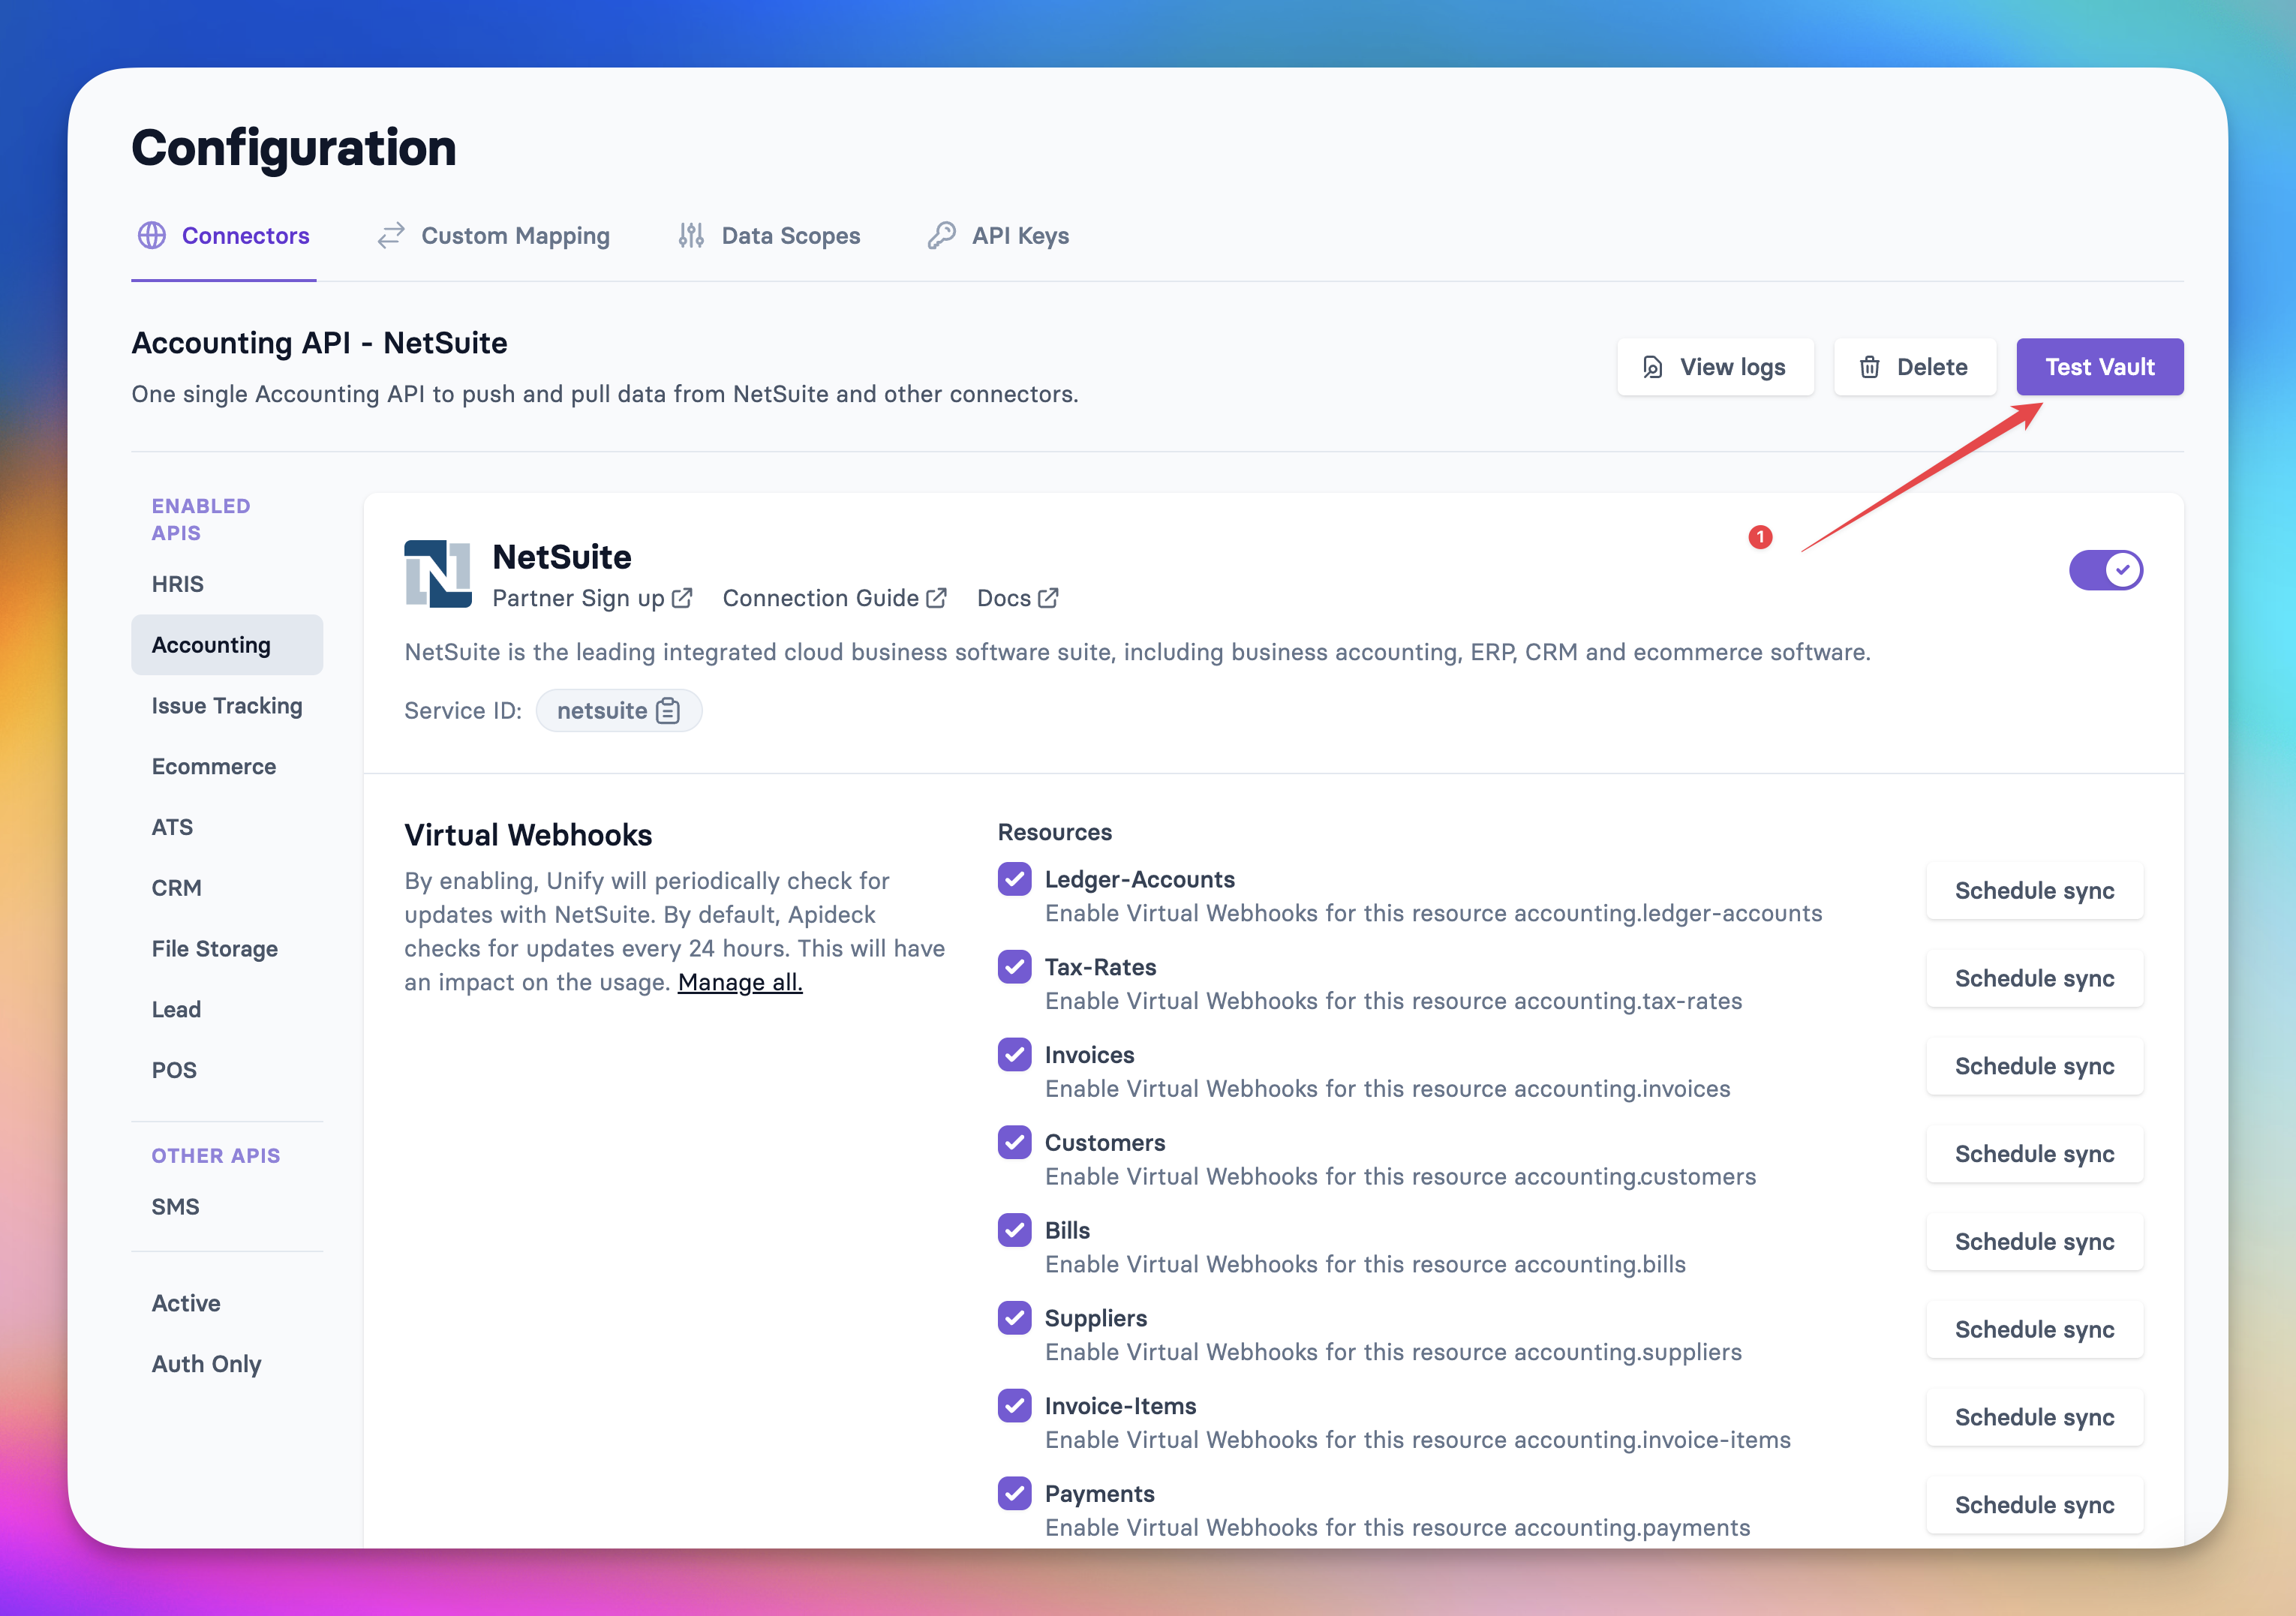Click the trash icon on Delete
Screen dimensions: 2296x1616
pyautogui.click(x=1869, y=367)
